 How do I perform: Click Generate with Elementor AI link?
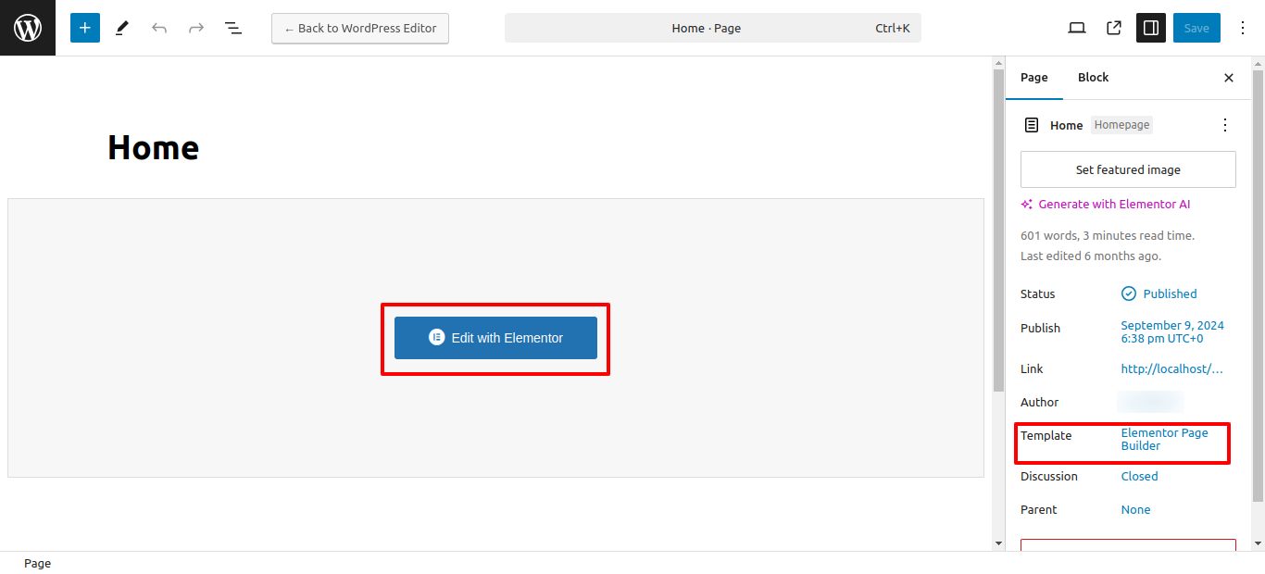pyautogui.click(x=1113, y=205)
